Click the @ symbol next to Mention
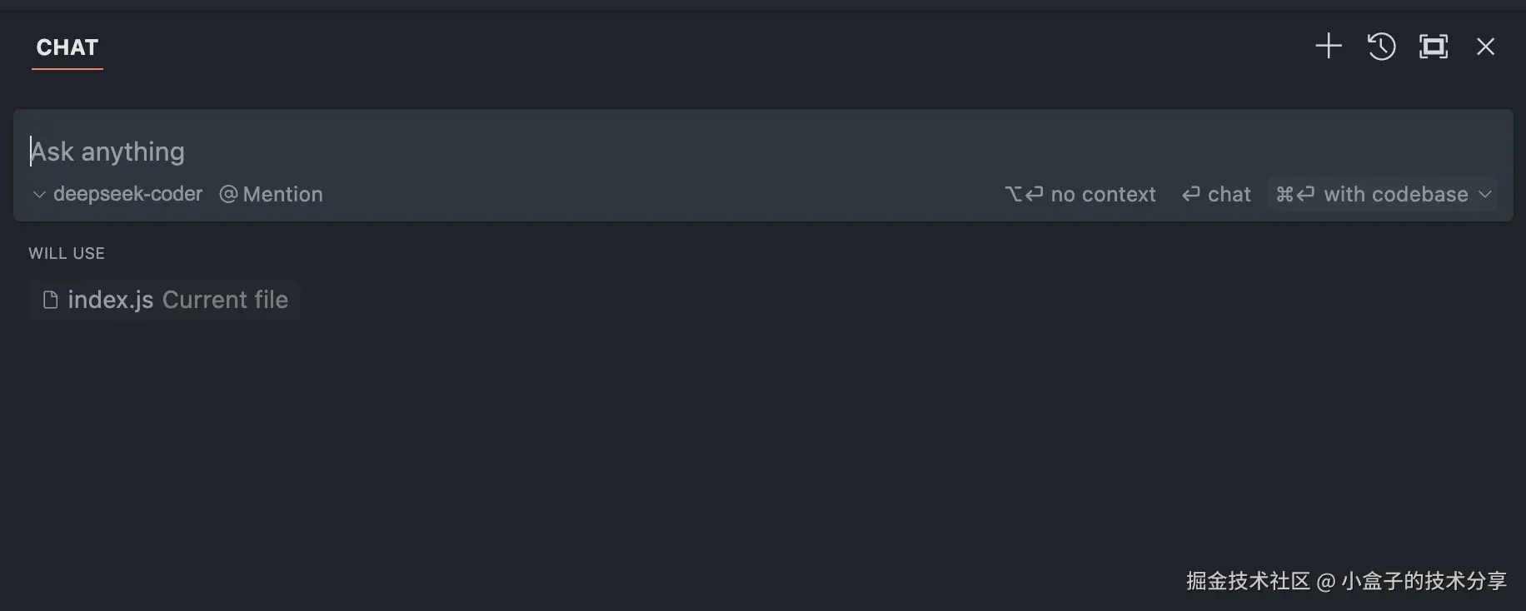1526x611 pixels. (228, 195)
